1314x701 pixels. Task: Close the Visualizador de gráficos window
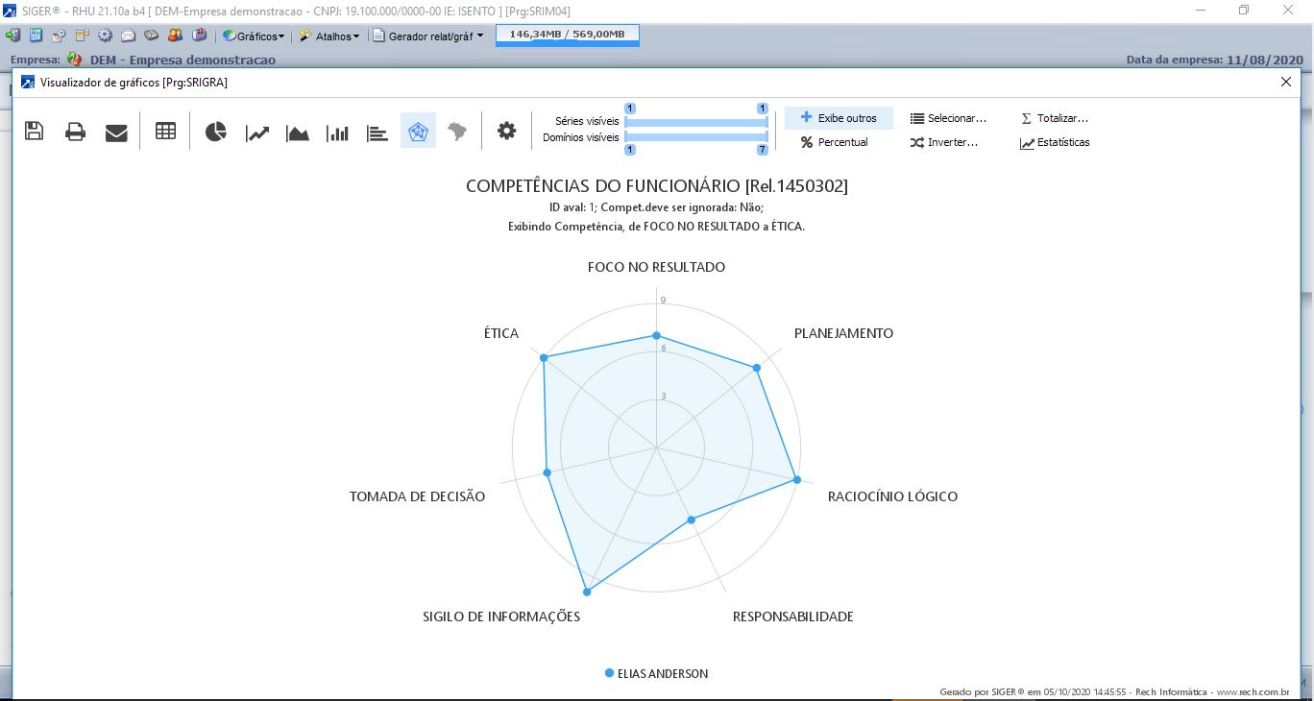[x=1286, y=83]
